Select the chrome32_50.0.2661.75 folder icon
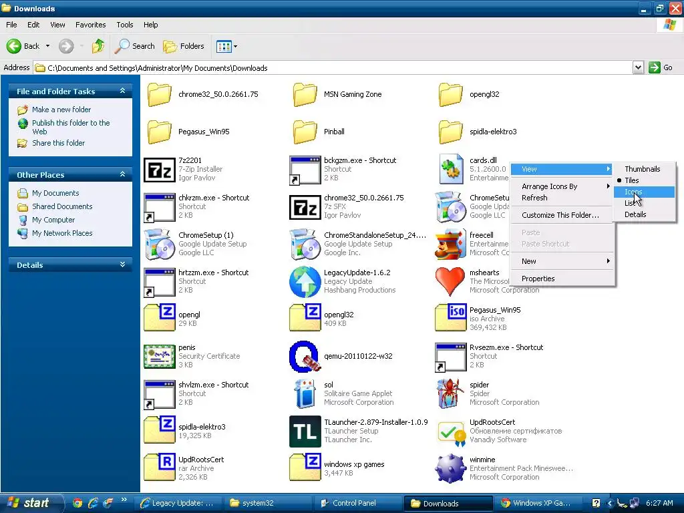 coord(159,94)
